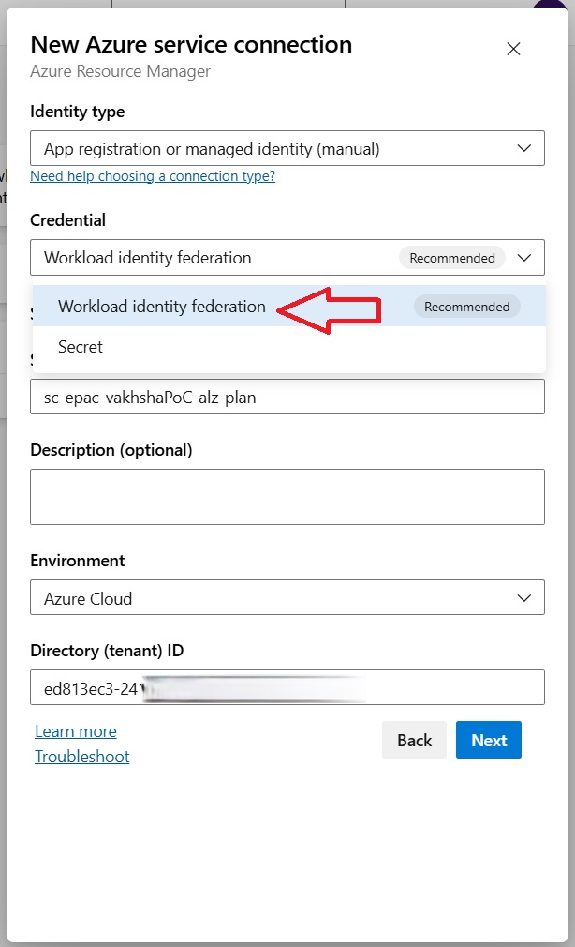Open the Identity type dropdown
This screenshot has width=575, height=947.
click(287, 148)
